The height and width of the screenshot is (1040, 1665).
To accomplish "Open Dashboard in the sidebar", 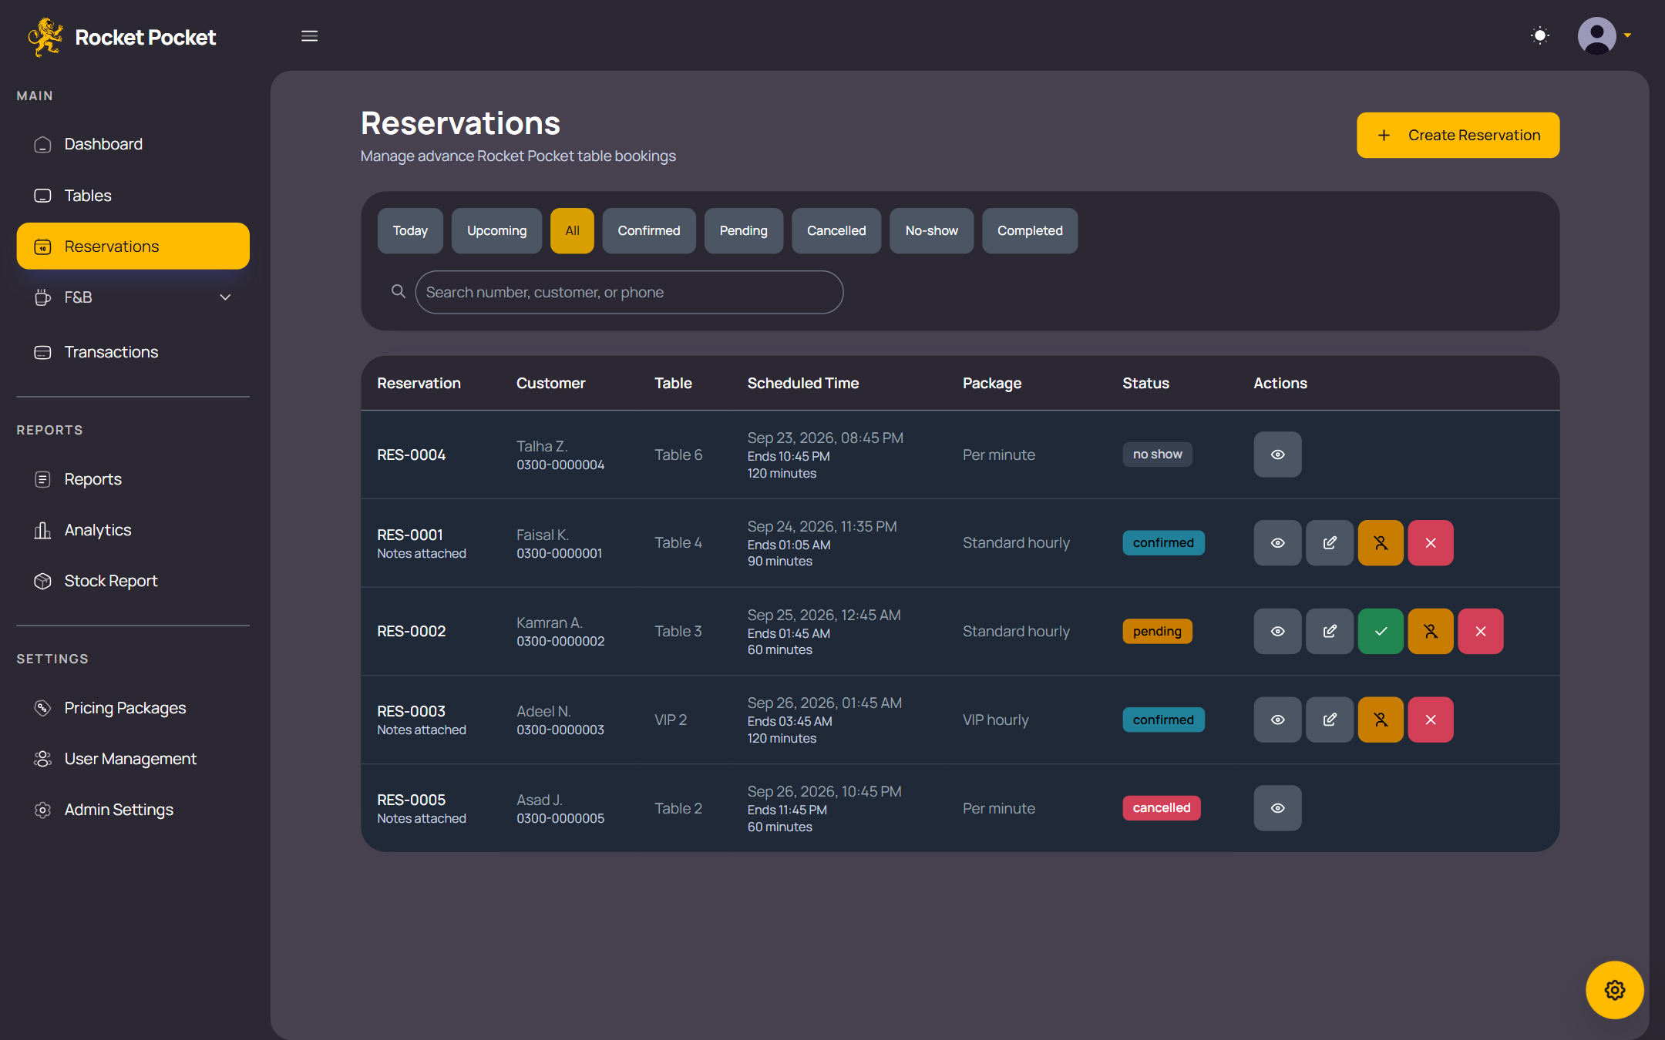I will (x=133, y=144).
